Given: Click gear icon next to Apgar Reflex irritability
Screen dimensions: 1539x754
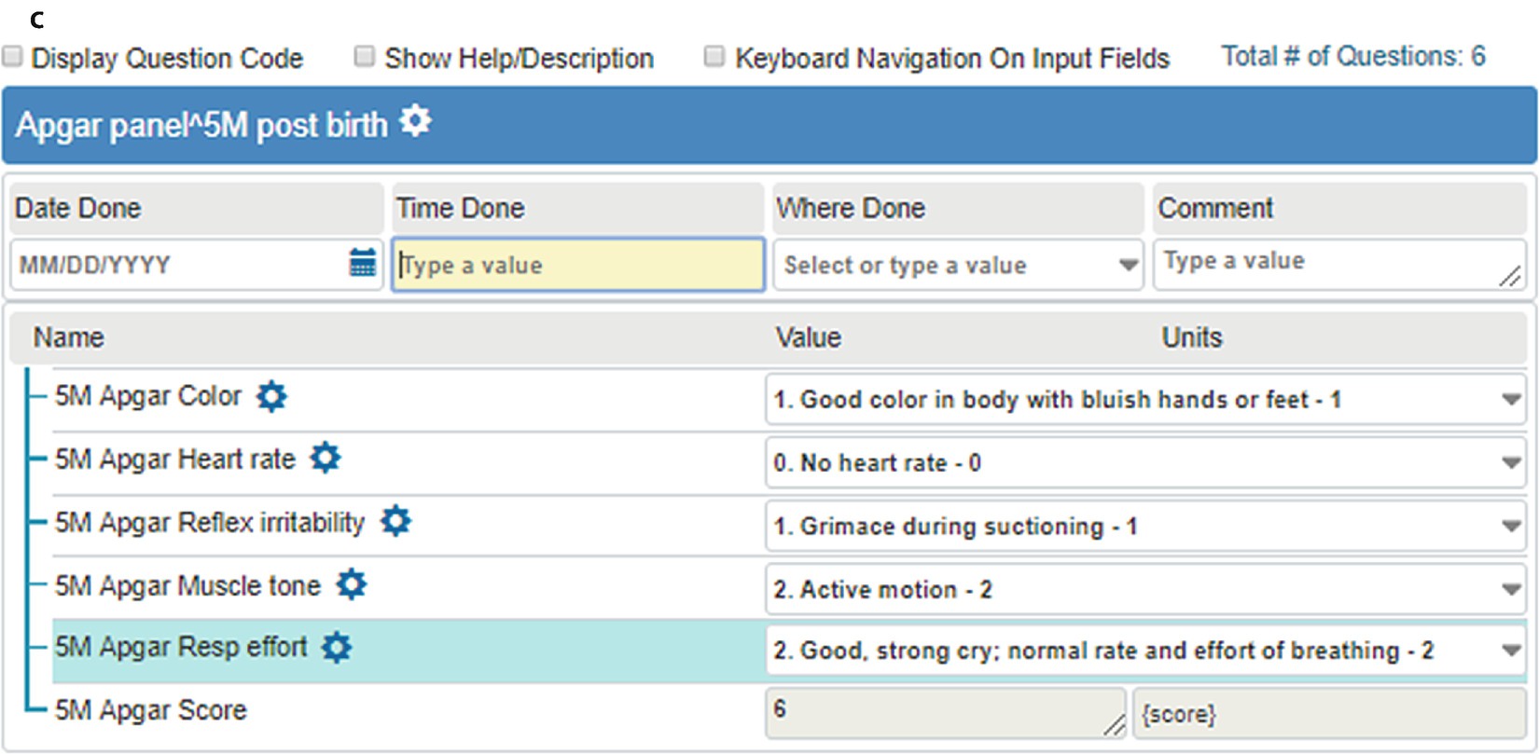Looking at the screenshot, I should coord(395,521).
